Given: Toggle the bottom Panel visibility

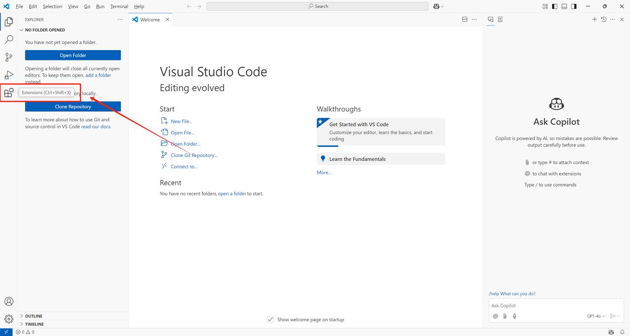Looking at the screenshot, I should click(564, 6).
